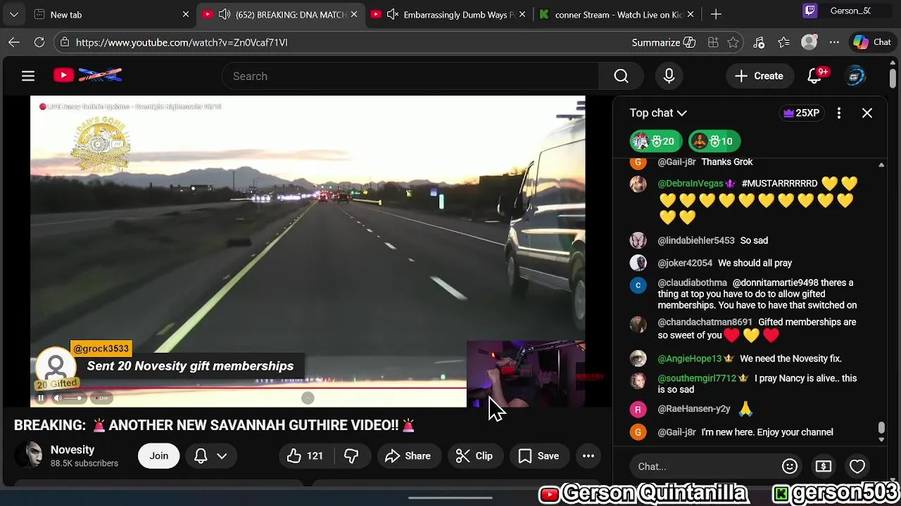Open Super Chat purchase icon
This screenshot has width=901, height=506.
(x=824, y=467)
